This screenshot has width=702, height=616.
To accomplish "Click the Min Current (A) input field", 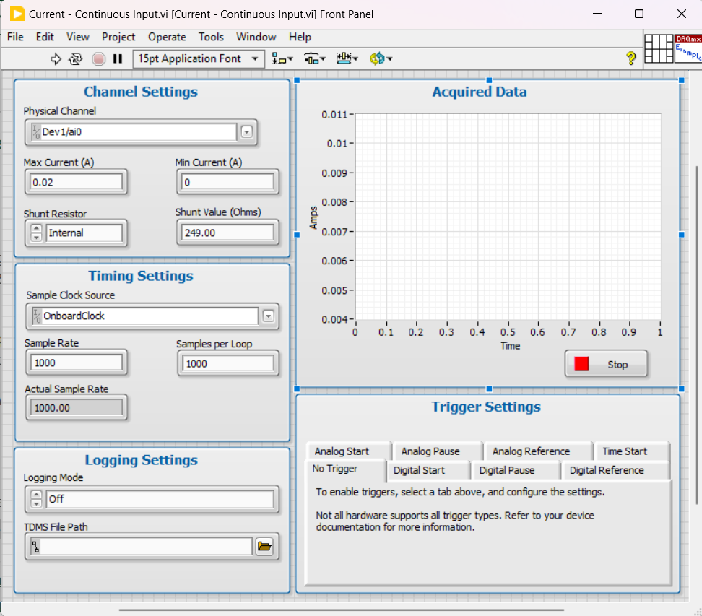I will 228,182.
